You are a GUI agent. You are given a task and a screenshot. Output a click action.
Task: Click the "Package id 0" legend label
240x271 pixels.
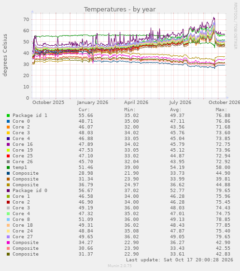click(30, 191)
